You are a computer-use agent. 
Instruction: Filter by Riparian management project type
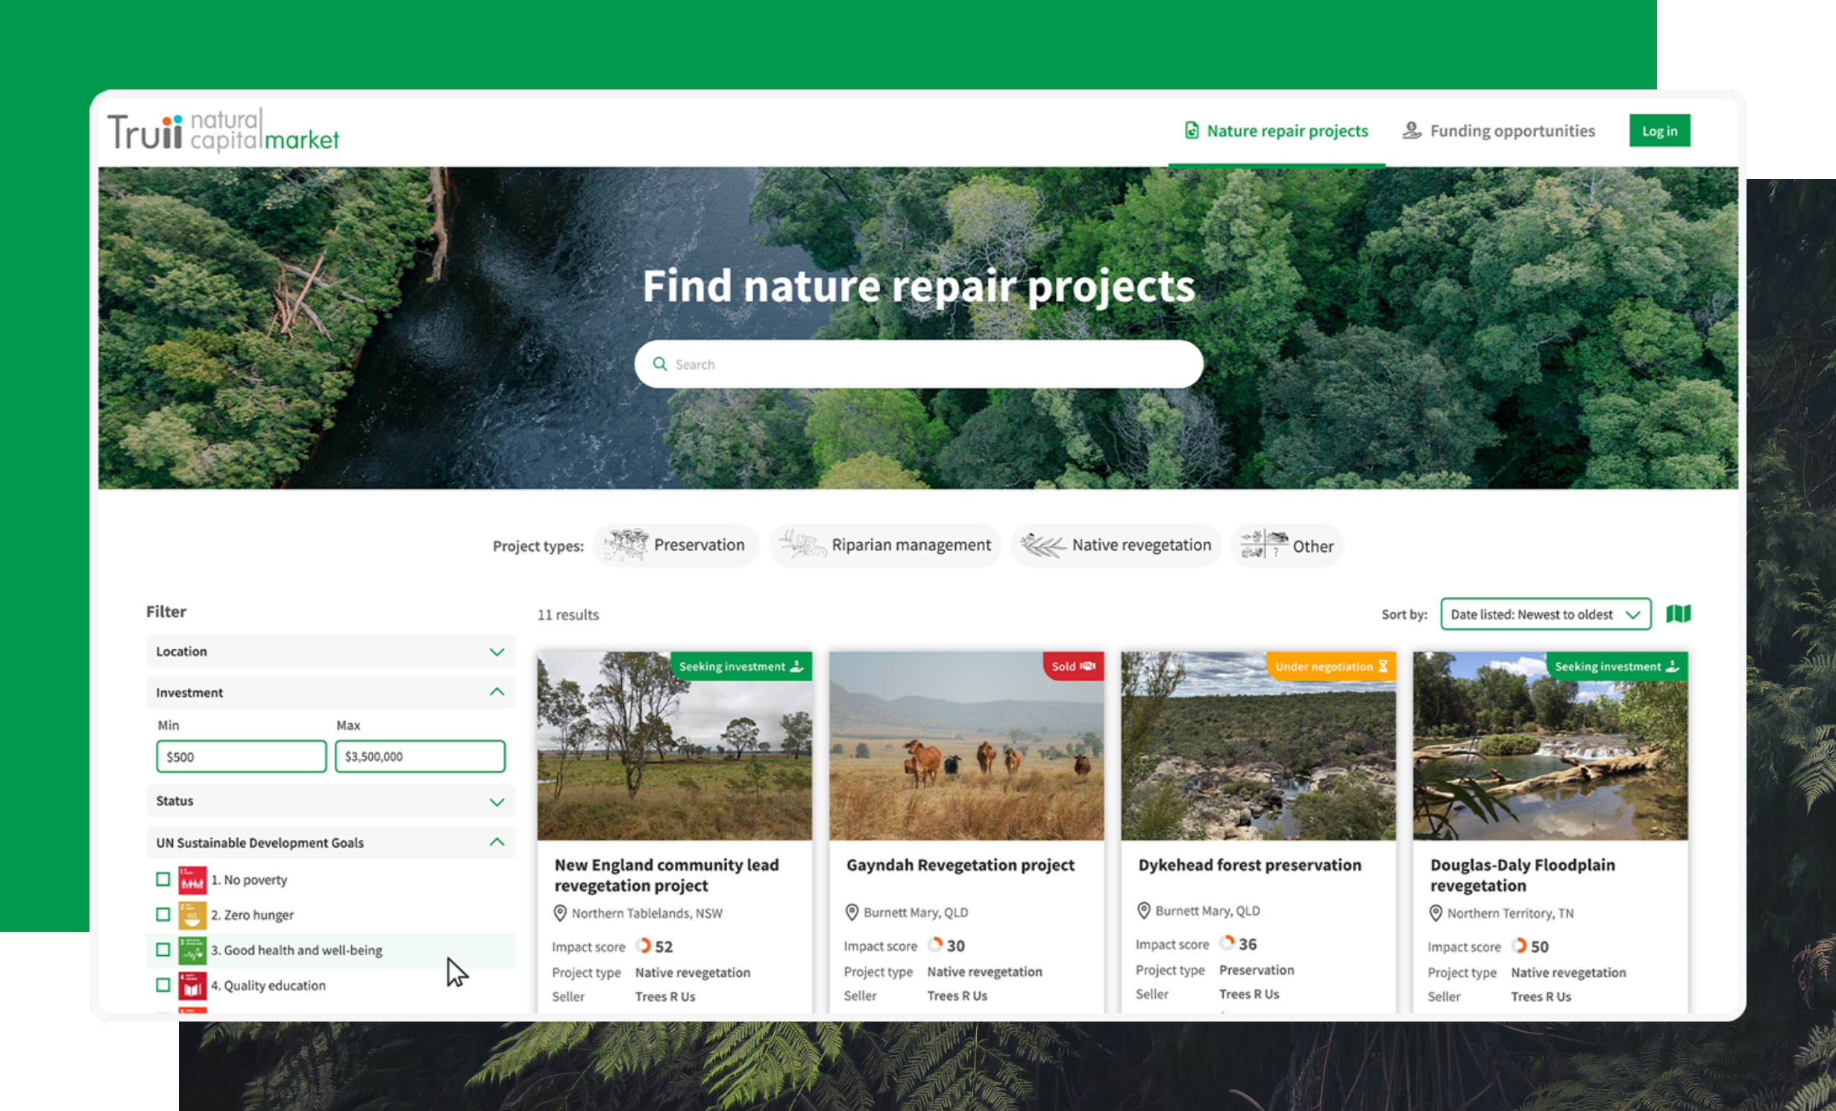[884, 545]
